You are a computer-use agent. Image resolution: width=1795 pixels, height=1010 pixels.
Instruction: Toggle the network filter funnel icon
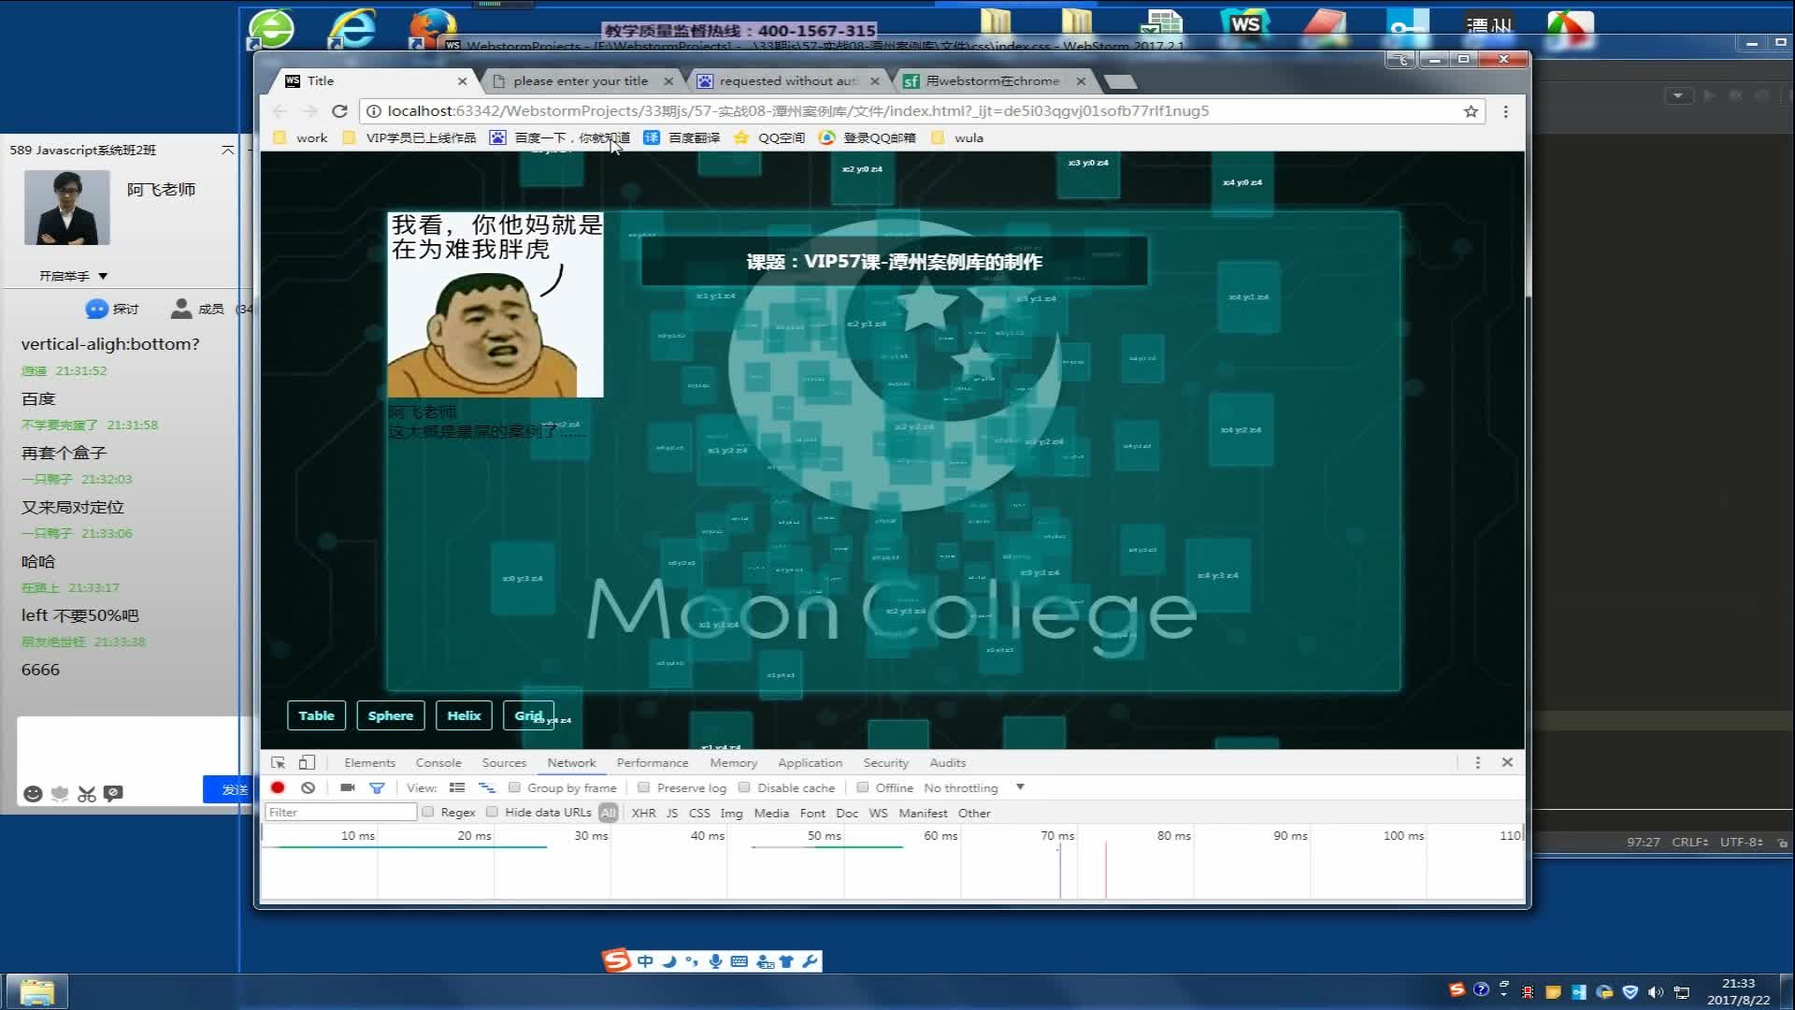377,787
